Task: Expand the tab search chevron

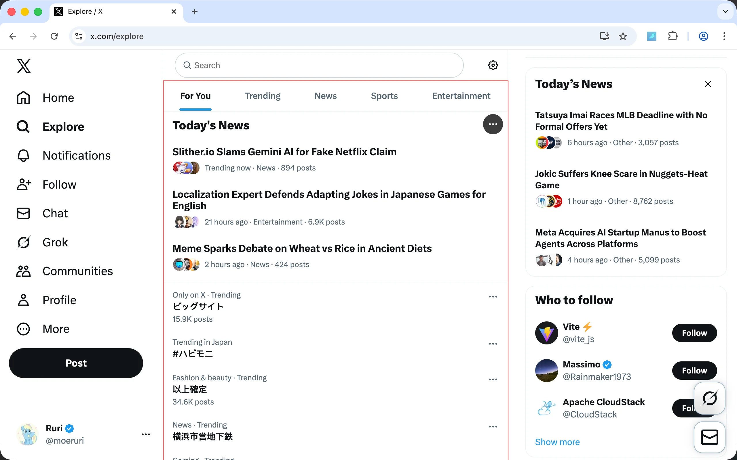Action: click(x=725, y=11)
